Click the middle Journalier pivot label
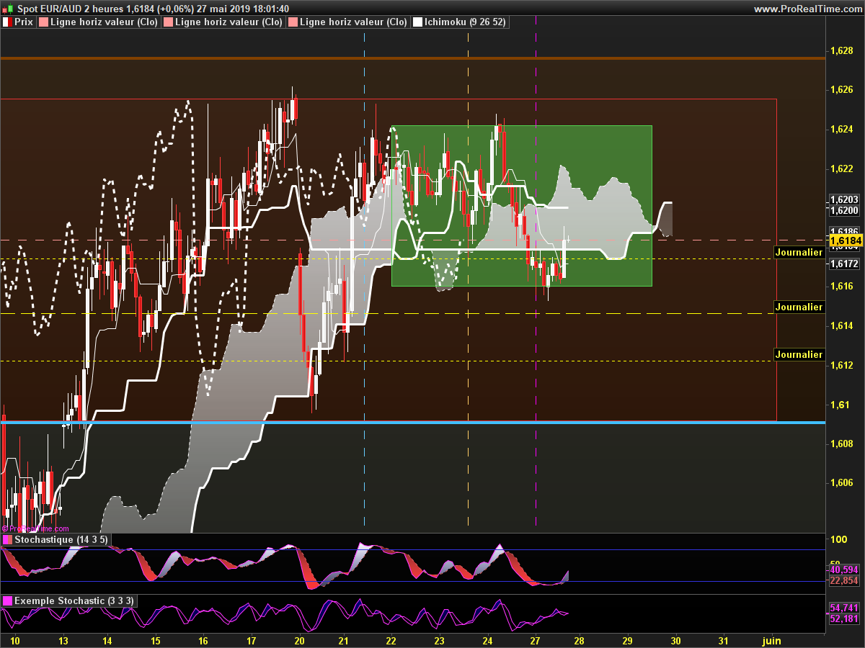This screenshot has height=648, width=865. [x=799, y=307]
